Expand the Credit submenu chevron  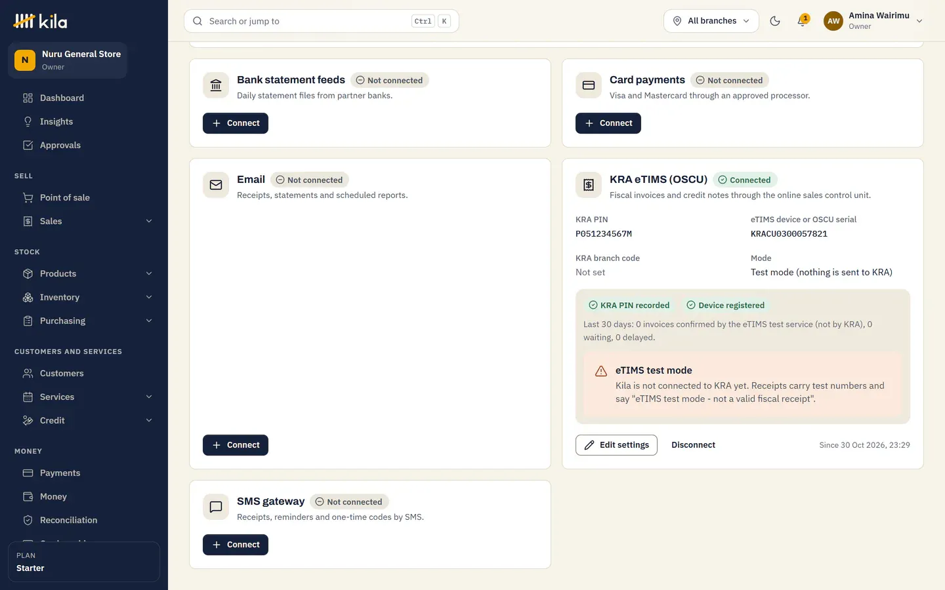(149, 420)
